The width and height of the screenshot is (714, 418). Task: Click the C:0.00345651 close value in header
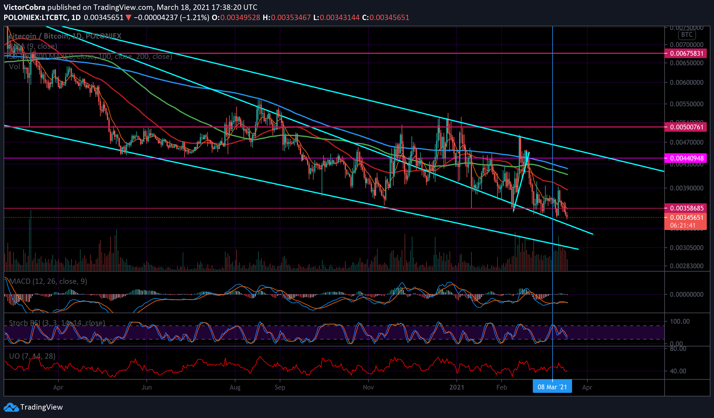tap(386, 17)
